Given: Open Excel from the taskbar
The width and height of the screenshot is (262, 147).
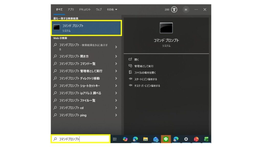Looking at the screenshot, I should tap(206, 139).
